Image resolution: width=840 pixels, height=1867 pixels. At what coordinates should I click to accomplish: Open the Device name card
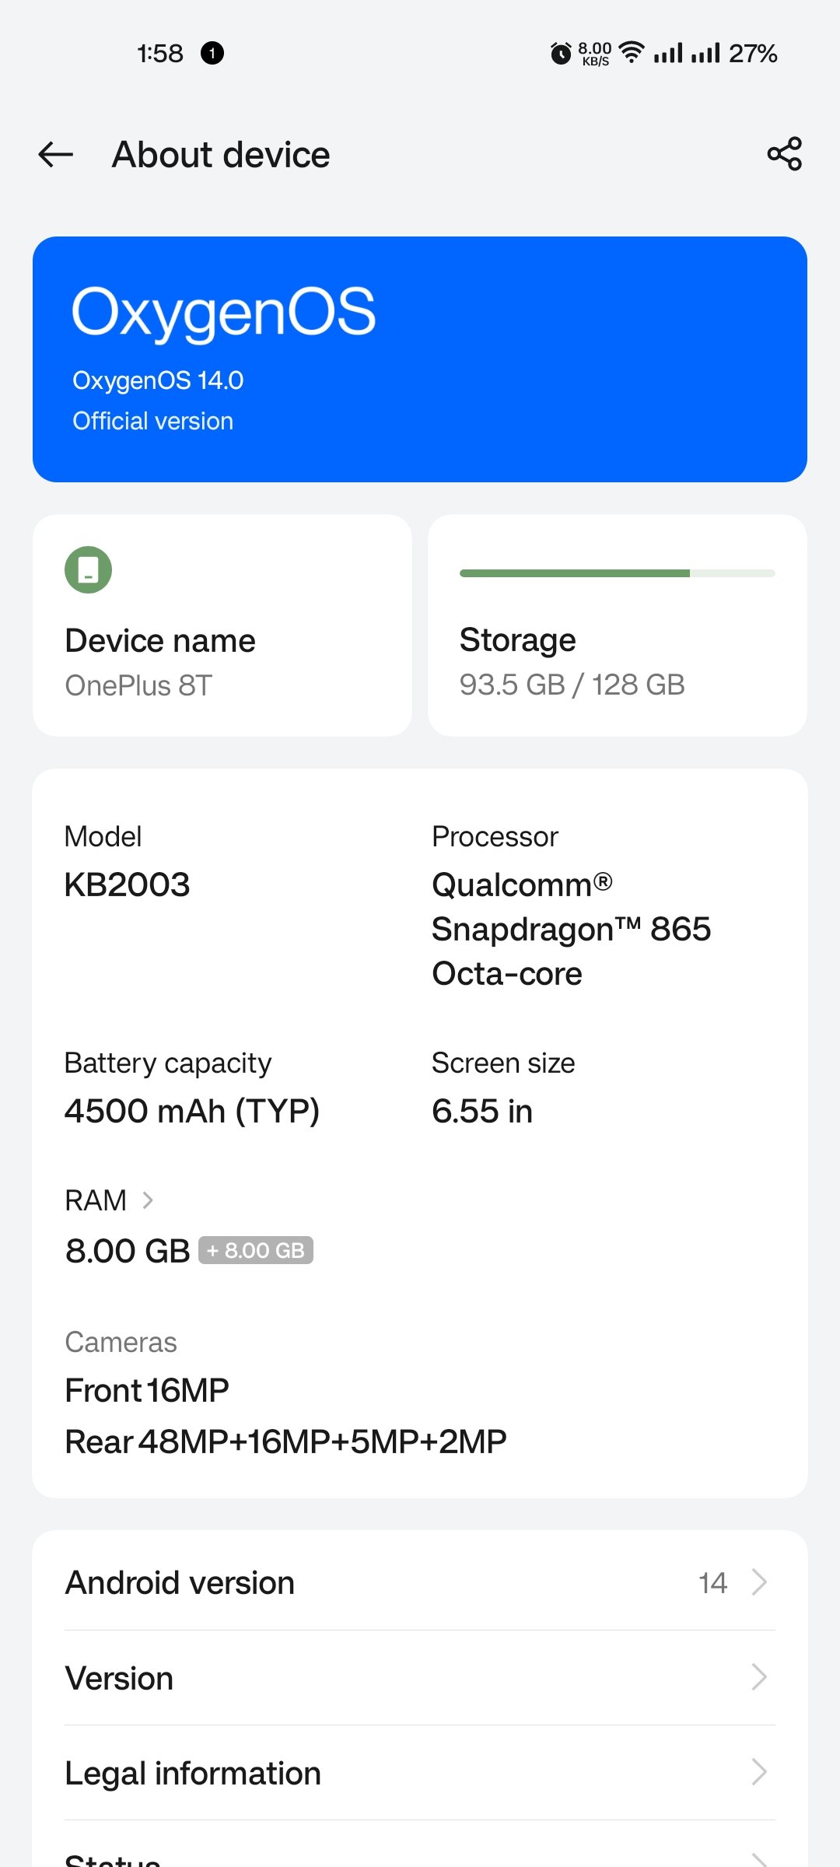(222, 625)
